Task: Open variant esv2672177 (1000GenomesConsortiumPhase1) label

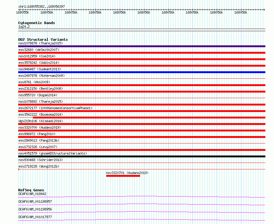Action: click(55, 108)
